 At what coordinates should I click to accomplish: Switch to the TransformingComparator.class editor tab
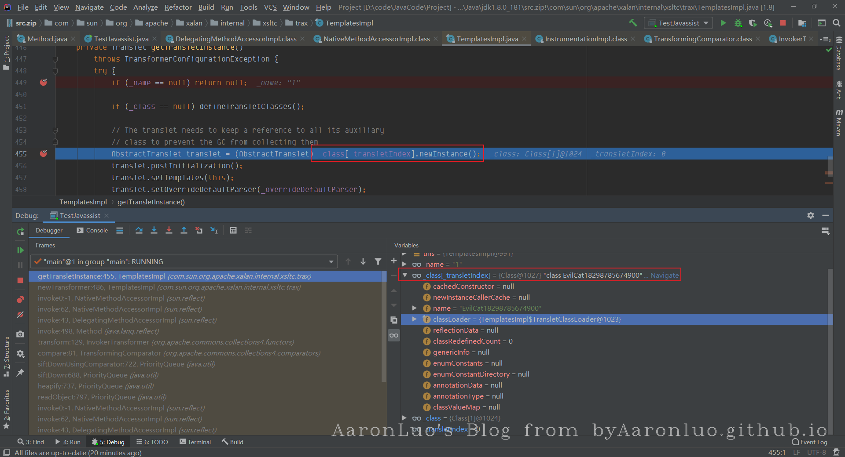click(702, 39)
